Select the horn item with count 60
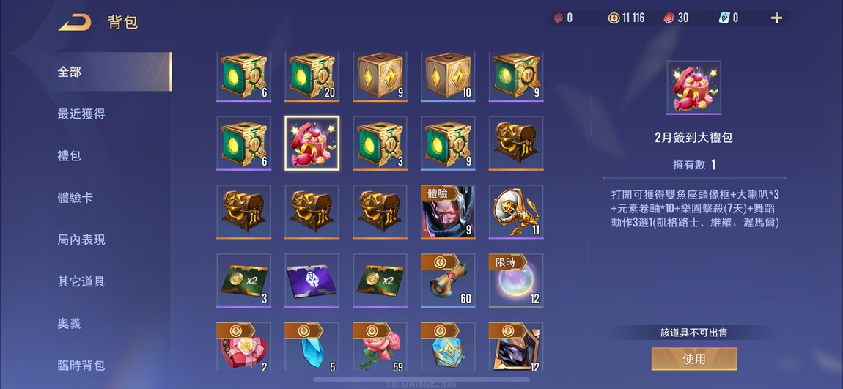843x389 pixels. point(448,281)
